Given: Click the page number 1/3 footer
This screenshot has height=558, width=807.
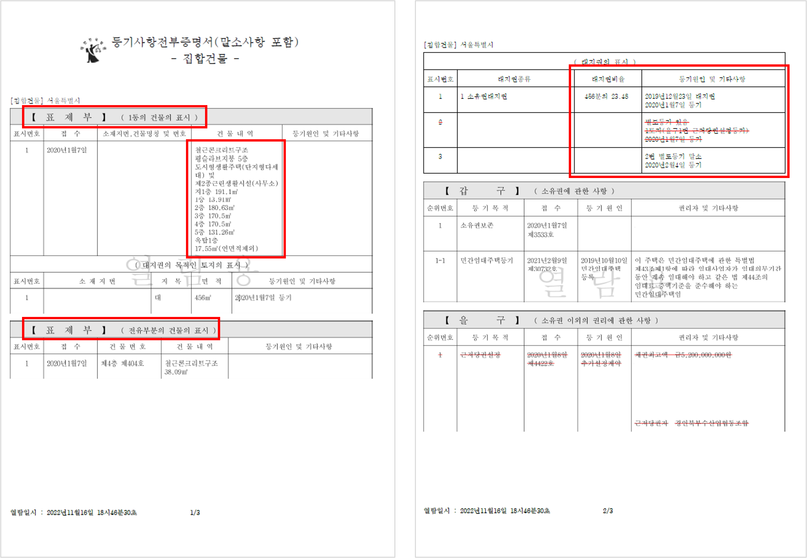Looking at the screenshot, I should pos(195,513).
